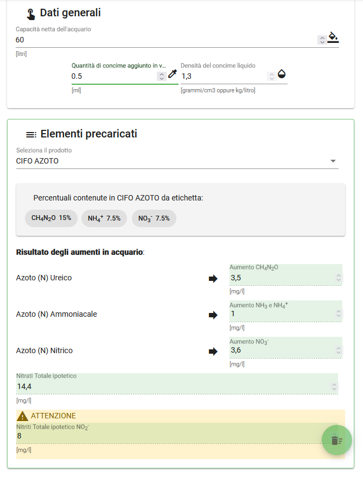Click the fertilizer quantity stepper arrows
This screenshot has height=483, width=363.
click(x=162, y=77)
